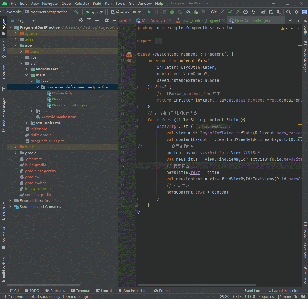Expand the External Libraries node
Screen dimensions: 308x299
(x=10, y=201)
